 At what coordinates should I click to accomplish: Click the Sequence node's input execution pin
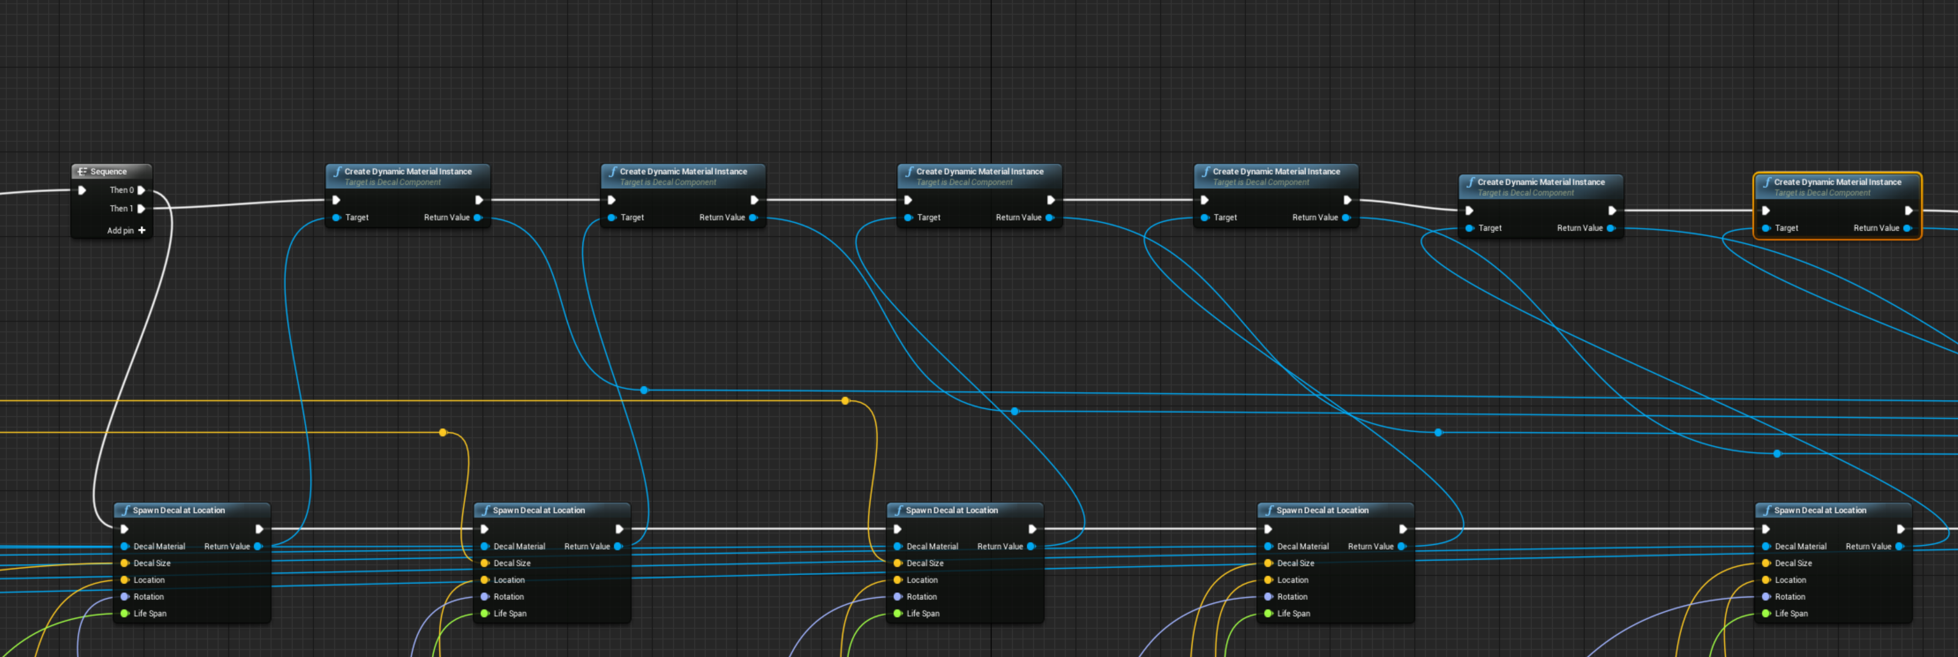click(82, 190)
